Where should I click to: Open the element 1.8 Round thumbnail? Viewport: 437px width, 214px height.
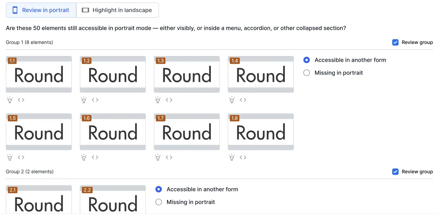coord(261,132)
